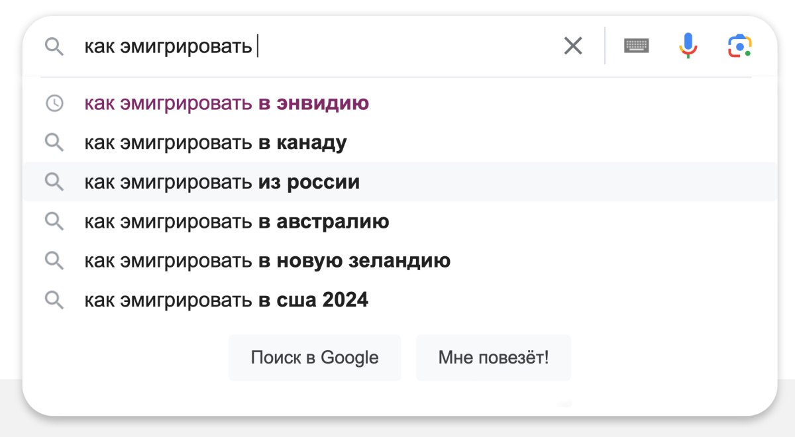The width and height of the screenshot is (795, 437).
Task: Click the magnifier icon beside «в сша 2024»
Action: (x=54, y=301)
